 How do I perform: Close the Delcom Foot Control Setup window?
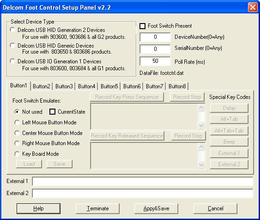pos(253,7)
